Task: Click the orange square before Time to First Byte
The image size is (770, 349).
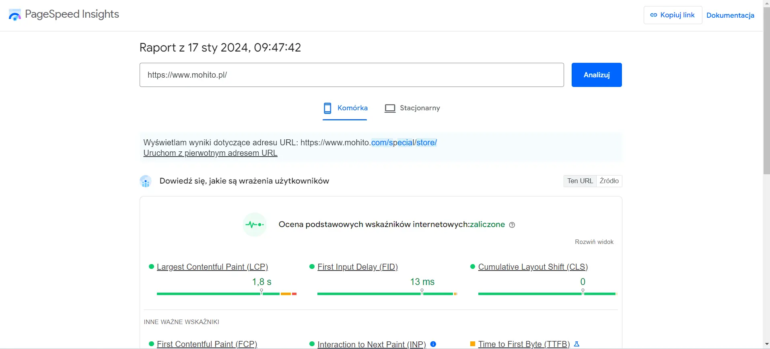Action: coord(473,344)
